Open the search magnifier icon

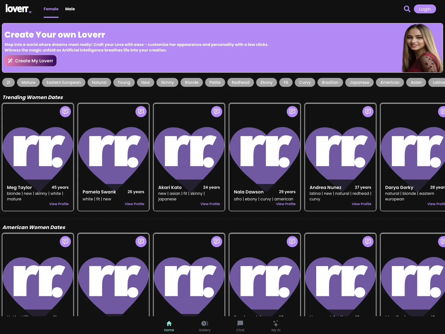pyautogui.click(x=407, y=9)
